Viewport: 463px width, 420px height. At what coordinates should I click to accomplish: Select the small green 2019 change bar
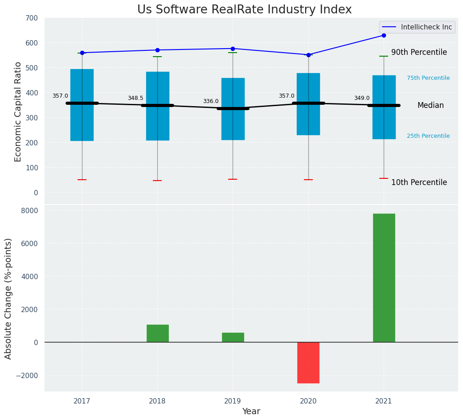tap(233, 337)
